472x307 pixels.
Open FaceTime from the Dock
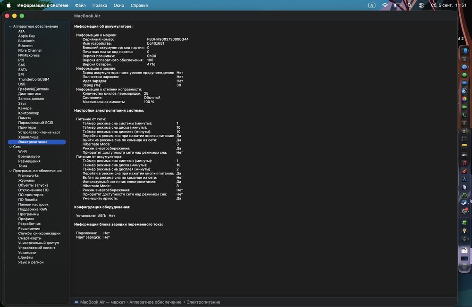pos(464,107)
